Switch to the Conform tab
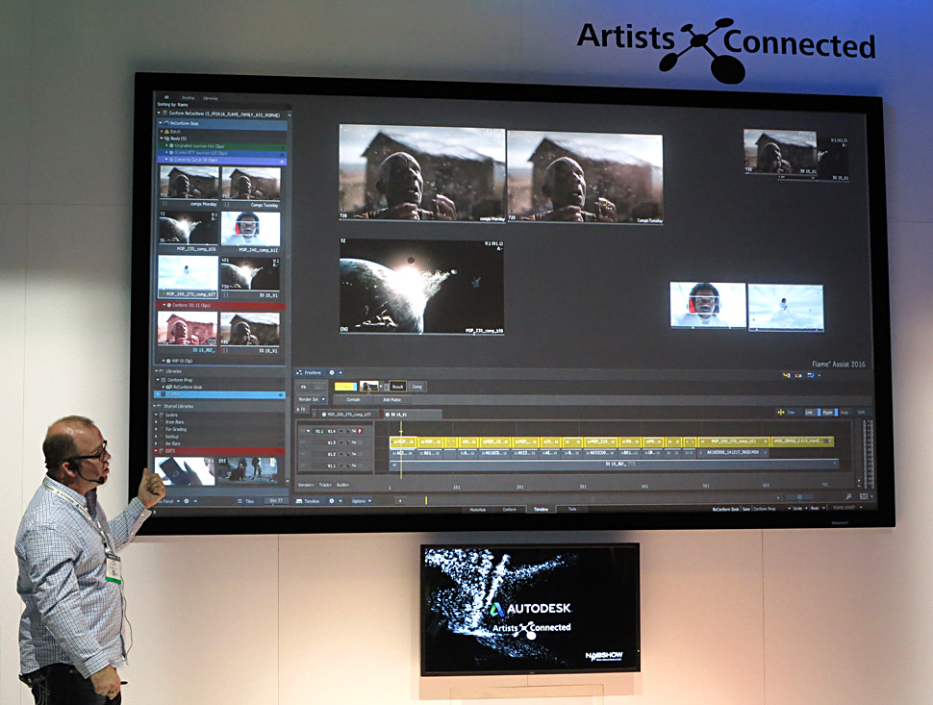The width and height of the screenshot is (933, 705). pos(510,509)
